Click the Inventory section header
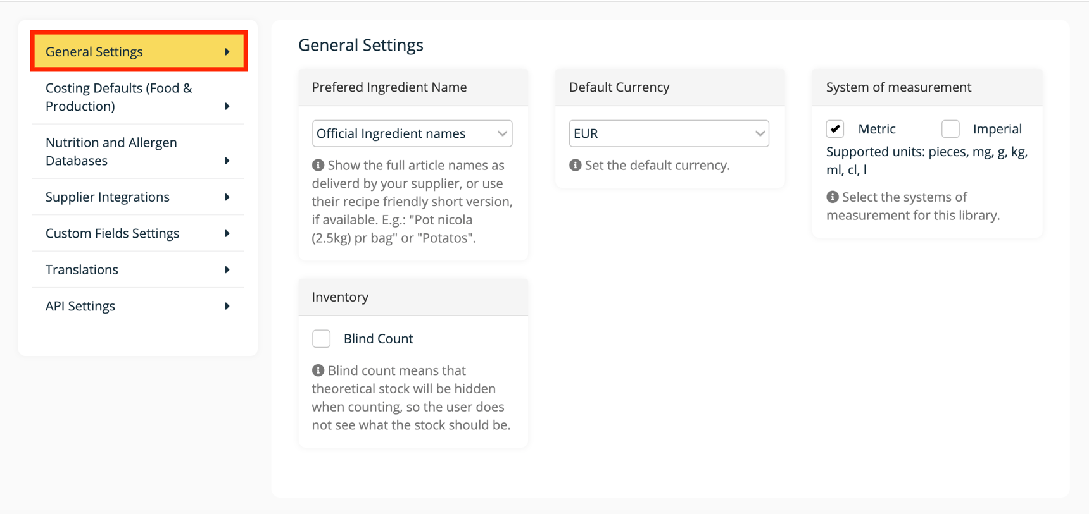Viewport: 1089px width, 514px height. 340,297
